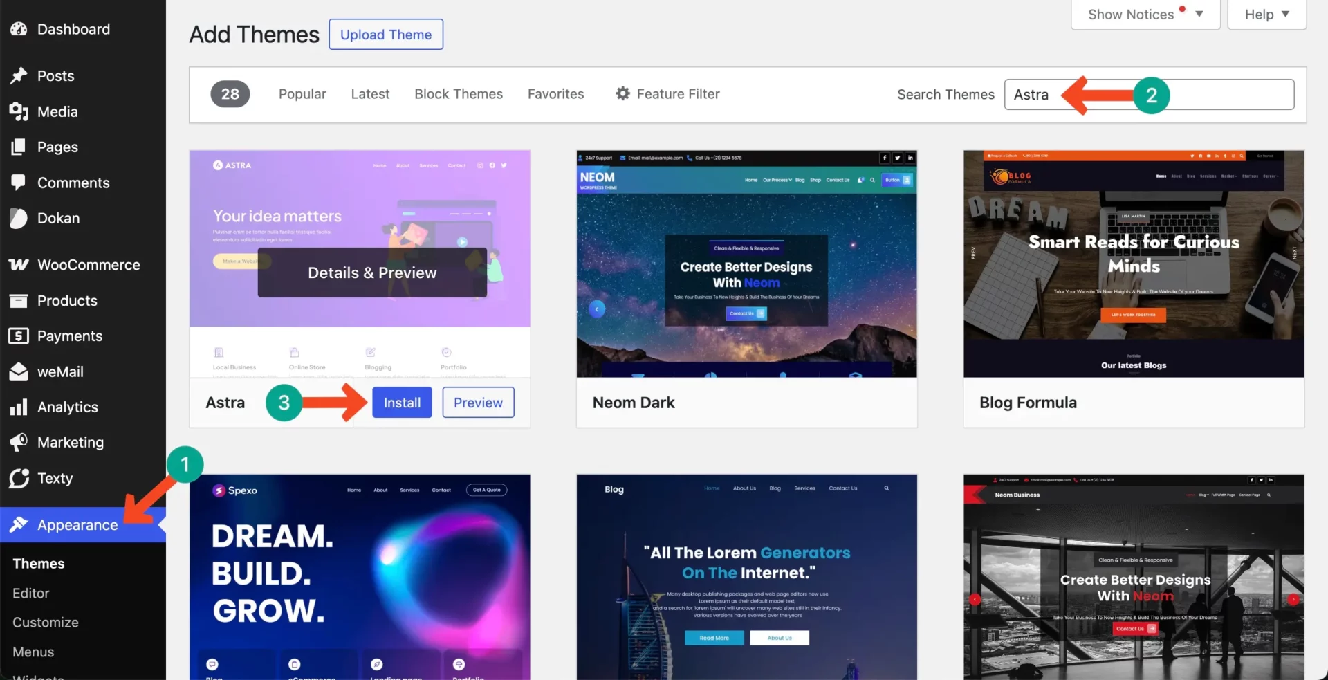This screenshot has height=680, width=1328.
Task: Click the WooCommerce logo icon
Action: point(19,264)
